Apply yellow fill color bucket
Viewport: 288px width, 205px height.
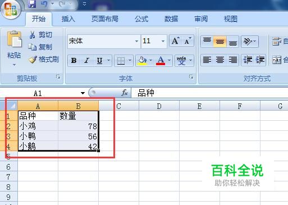pos(143,61)
